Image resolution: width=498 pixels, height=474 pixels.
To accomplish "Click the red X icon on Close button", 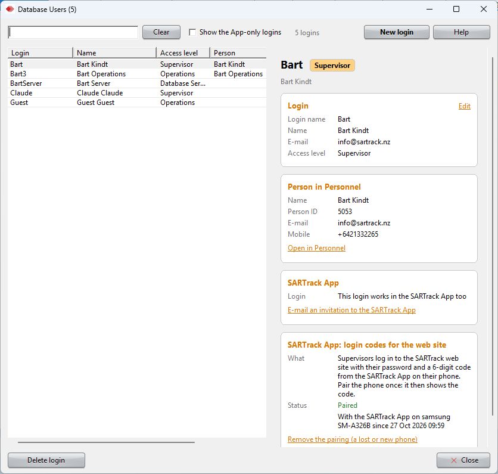I will pyautogui.click(x=454, y=460).
